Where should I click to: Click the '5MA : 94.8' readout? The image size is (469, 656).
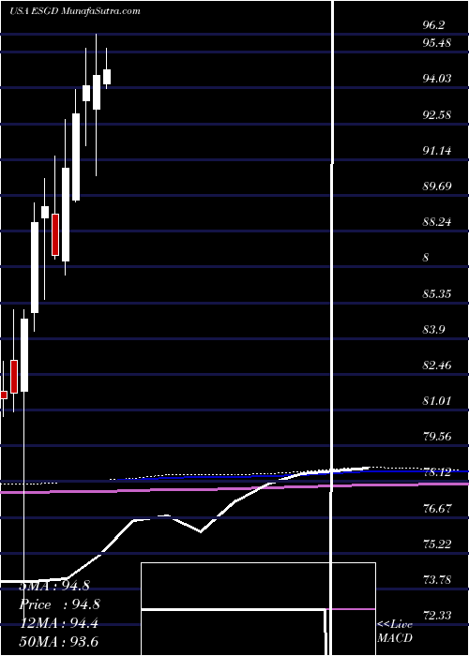pos(54,586)
